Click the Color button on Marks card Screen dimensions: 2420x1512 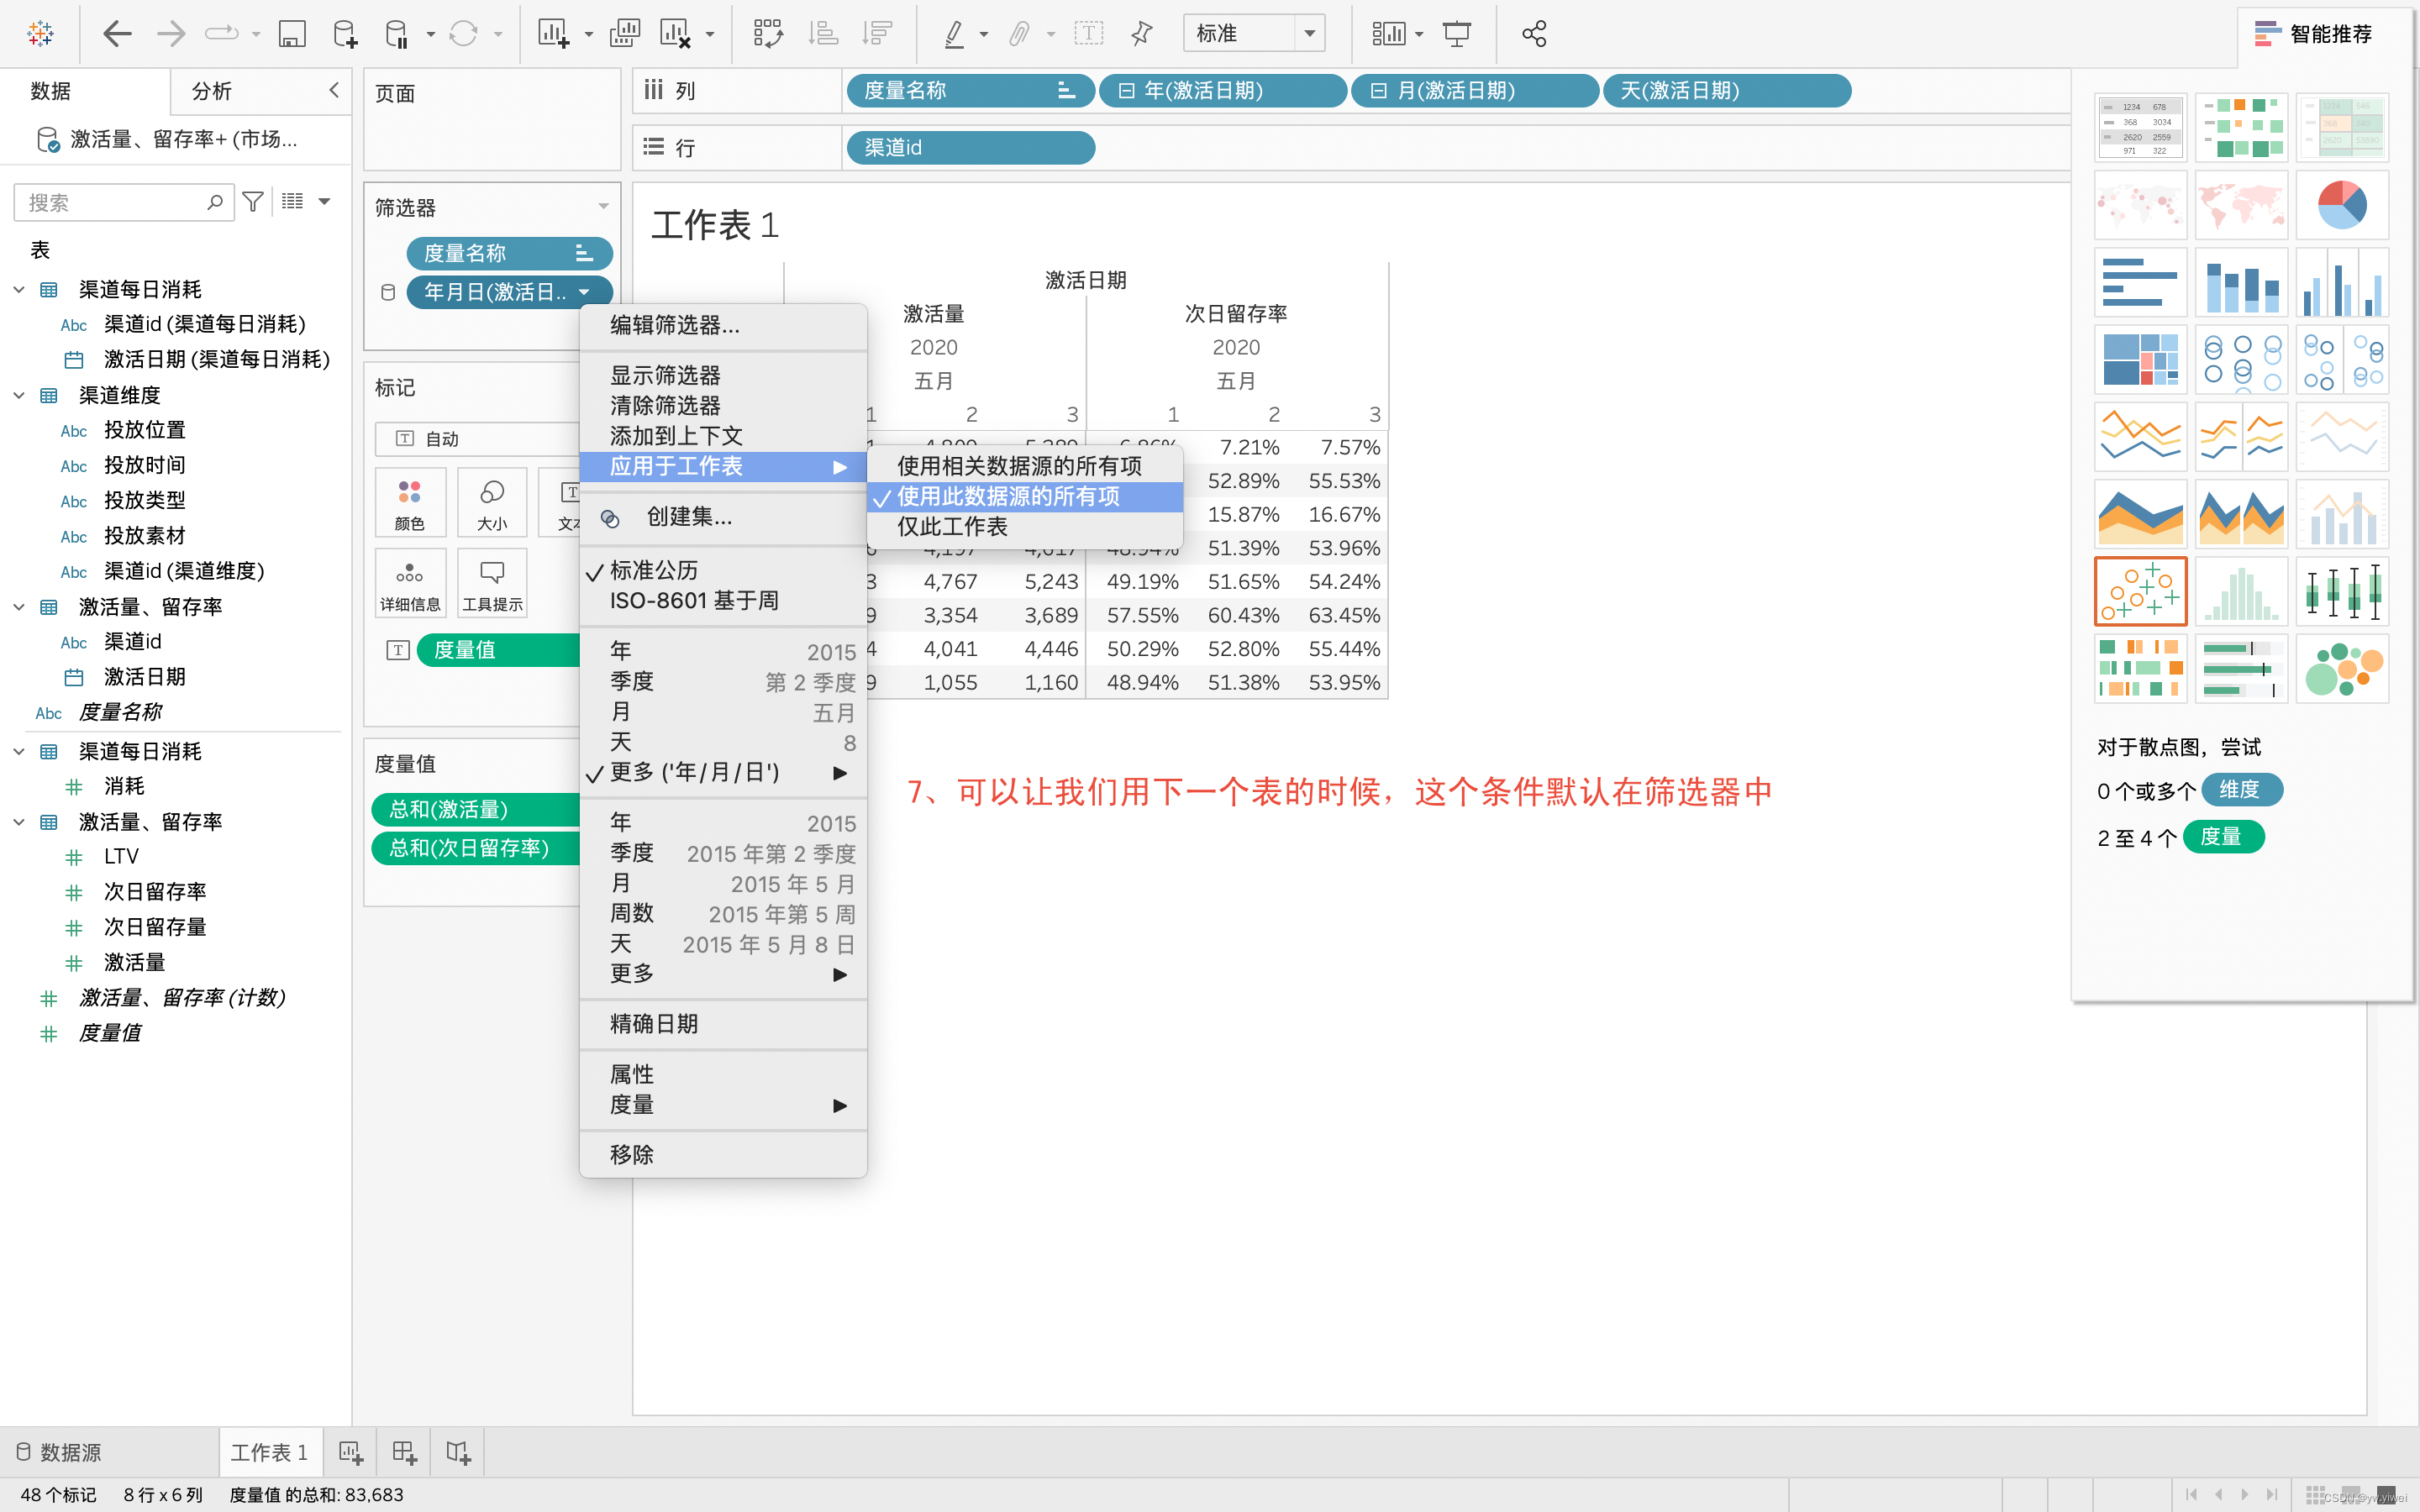coord(410,502)
